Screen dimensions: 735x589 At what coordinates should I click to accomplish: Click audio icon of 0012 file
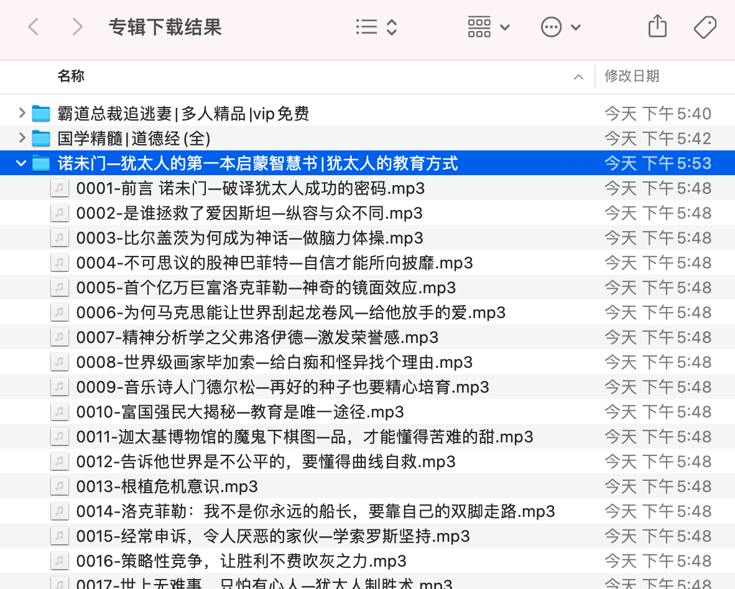pyautogui.click(x=60, y=461)
